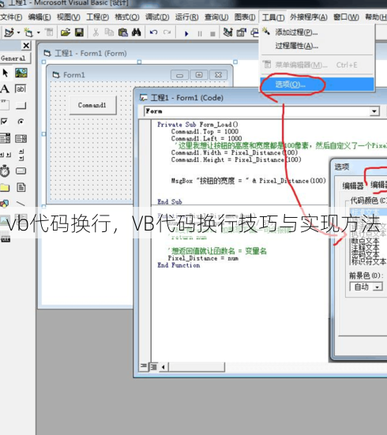Click the Paste clipboard icon

pos(122,32)
